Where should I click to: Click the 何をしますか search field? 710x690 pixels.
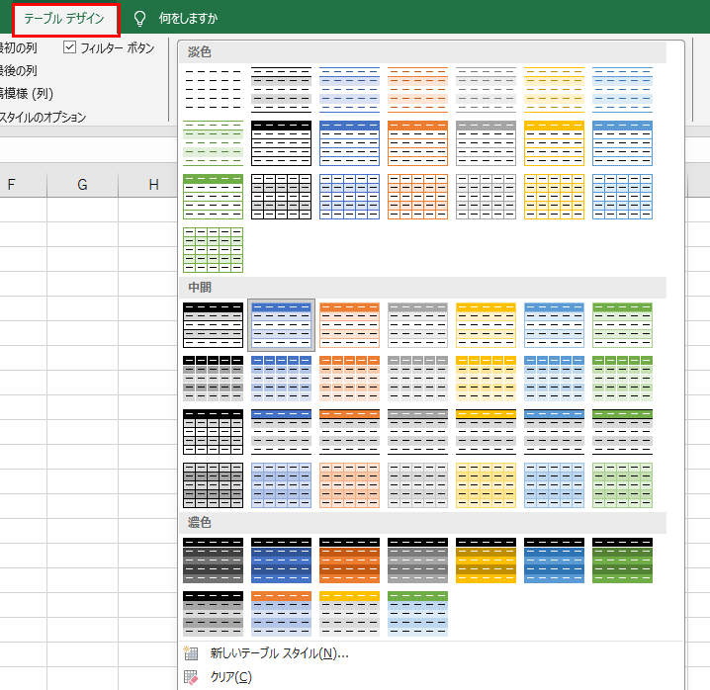[x=188, y=19]
